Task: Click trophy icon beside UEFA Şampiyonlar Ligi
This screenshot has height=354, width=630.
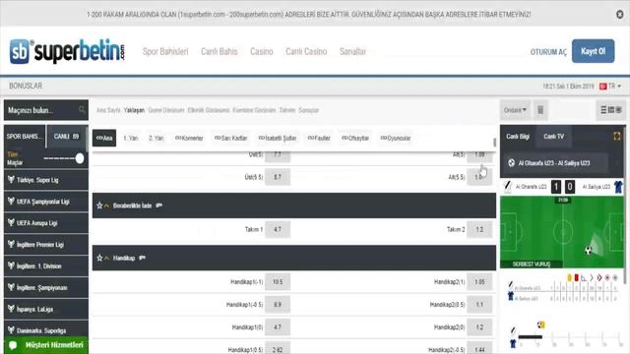Action: tap(11, 201)
